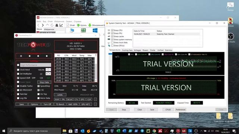Open Statistics tab
Image resolution: width=239 pixels, height=134 pixels.
168,50
